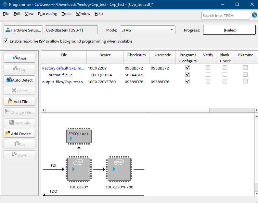Select the 10CX220Y chip in chain diagram
Viewport: 258px width, 203px height.
coord(78,169)
